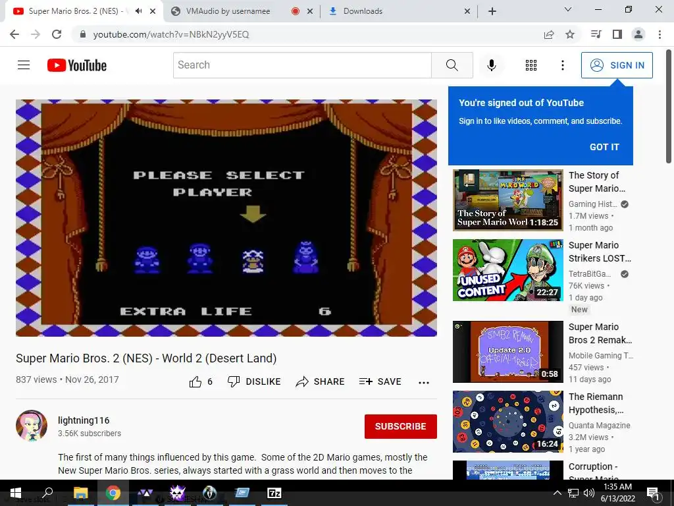The image size is (674, 506).
Task: Open the SMB2 Remake Update 2.0 thumbnail
Action: [508, 352]
